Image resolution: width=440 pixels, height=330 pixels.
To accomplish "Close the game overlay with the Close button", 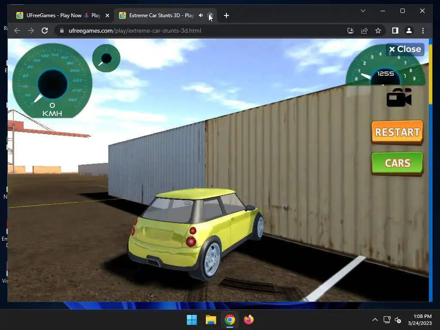I will pyautogui.click(x=405, y=49).
